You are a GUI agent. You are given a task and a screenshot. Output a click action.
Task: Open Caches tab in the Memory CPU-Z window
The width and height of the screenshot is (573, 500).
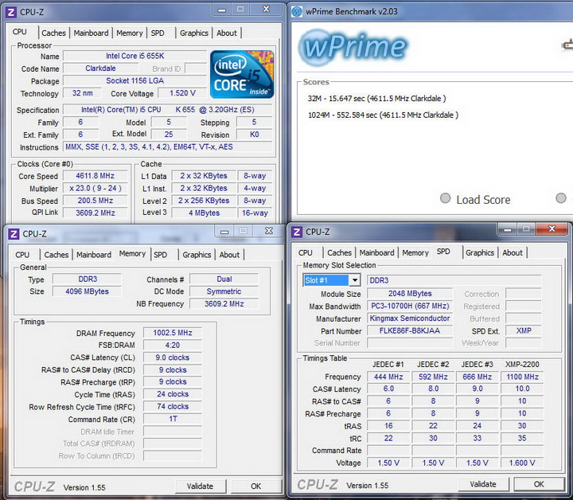(57, 255)
